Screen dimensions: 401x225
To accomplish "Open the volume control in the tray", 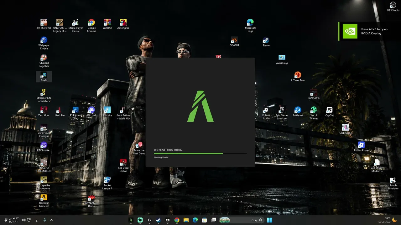I will point(23,220).
